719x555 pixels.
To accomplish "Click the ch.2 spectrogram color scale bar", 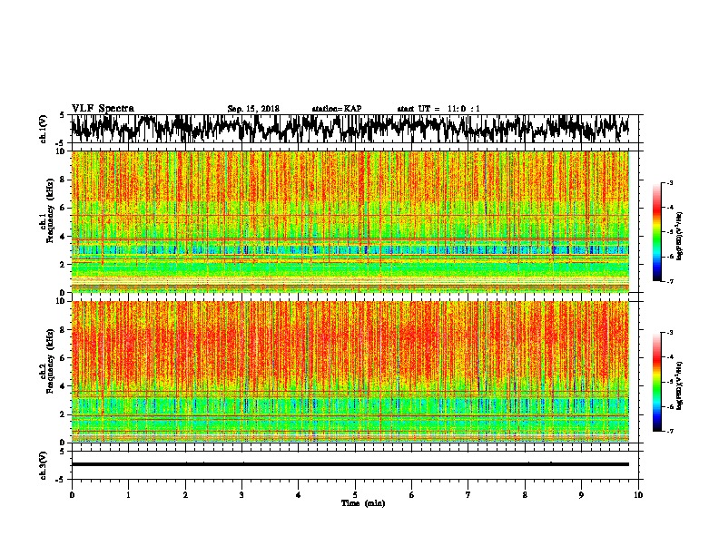I will 656,382.
